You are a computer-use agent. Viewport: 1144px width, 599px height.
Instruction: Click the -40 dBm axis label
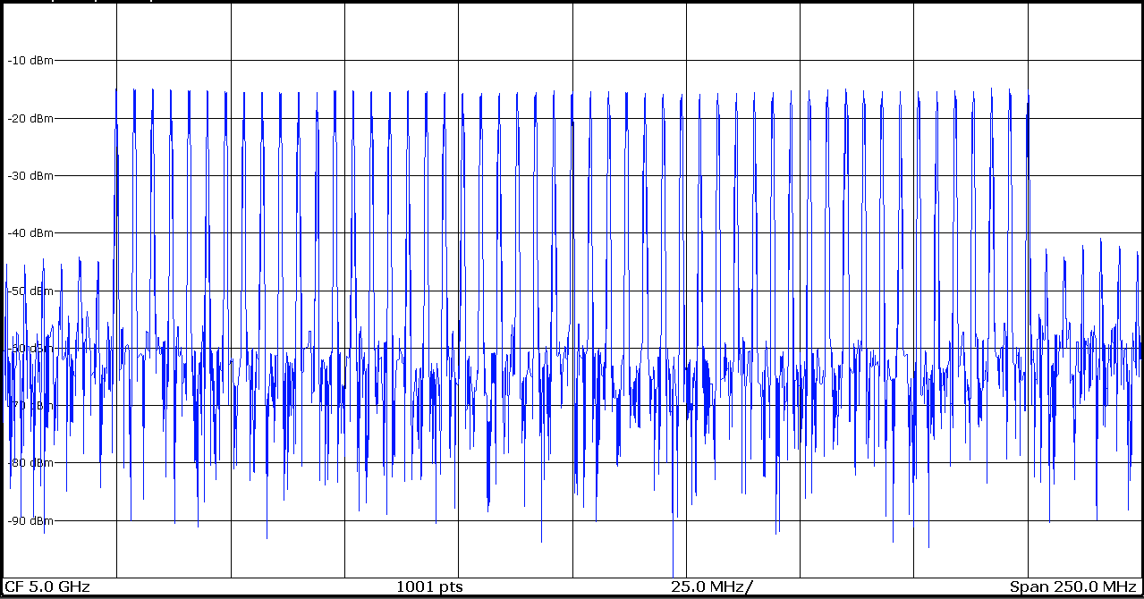(x=30, y=233)
